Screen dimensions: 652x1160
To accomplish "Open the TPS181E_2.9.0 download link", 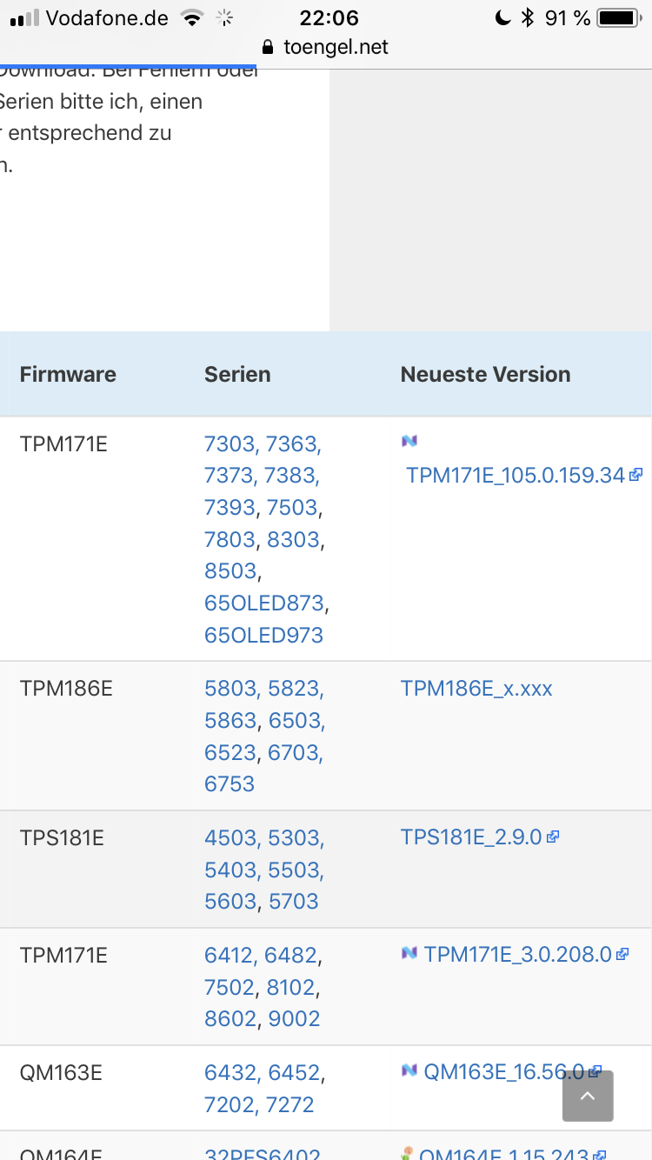I will coord(471,837).
